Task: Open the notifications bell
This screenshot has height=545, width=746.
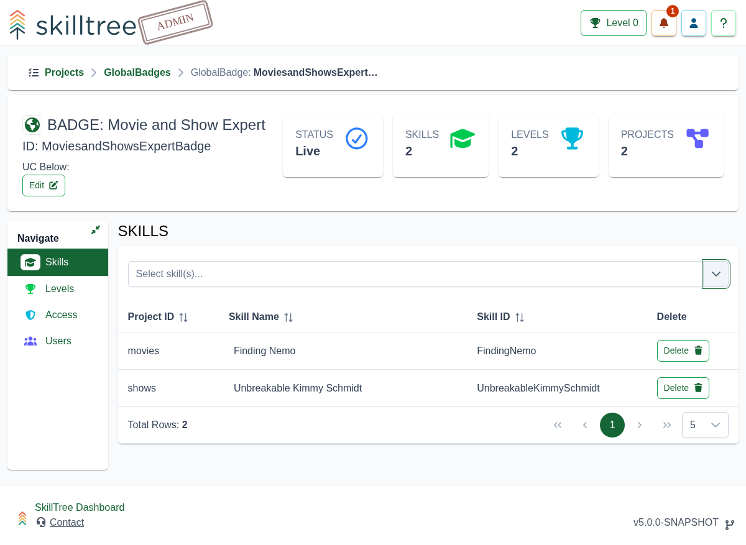Action: tap(663, 23)
